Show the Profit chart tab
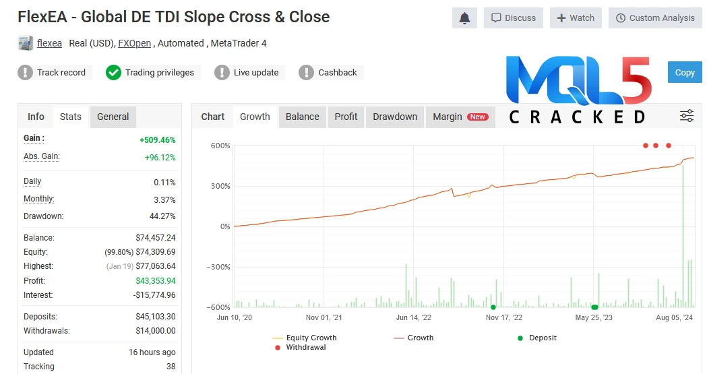707x374 pixels. [346, 117]
